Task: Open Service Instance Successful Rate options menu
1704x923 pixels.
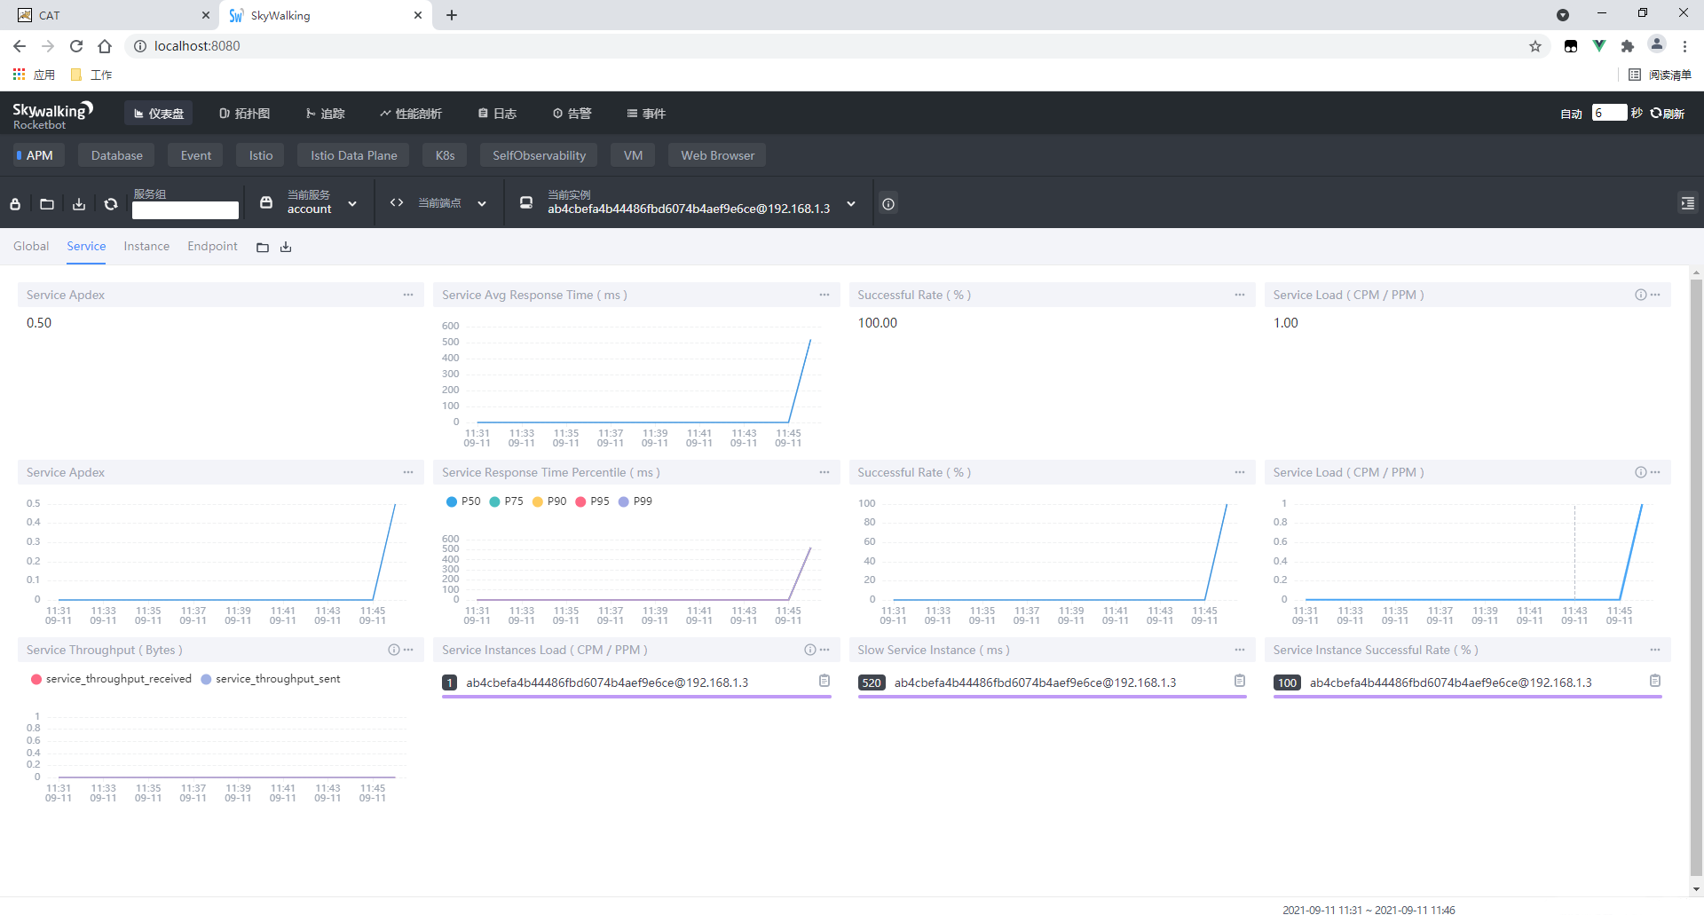Action: pyautogui.click(x=1655, y=650)
